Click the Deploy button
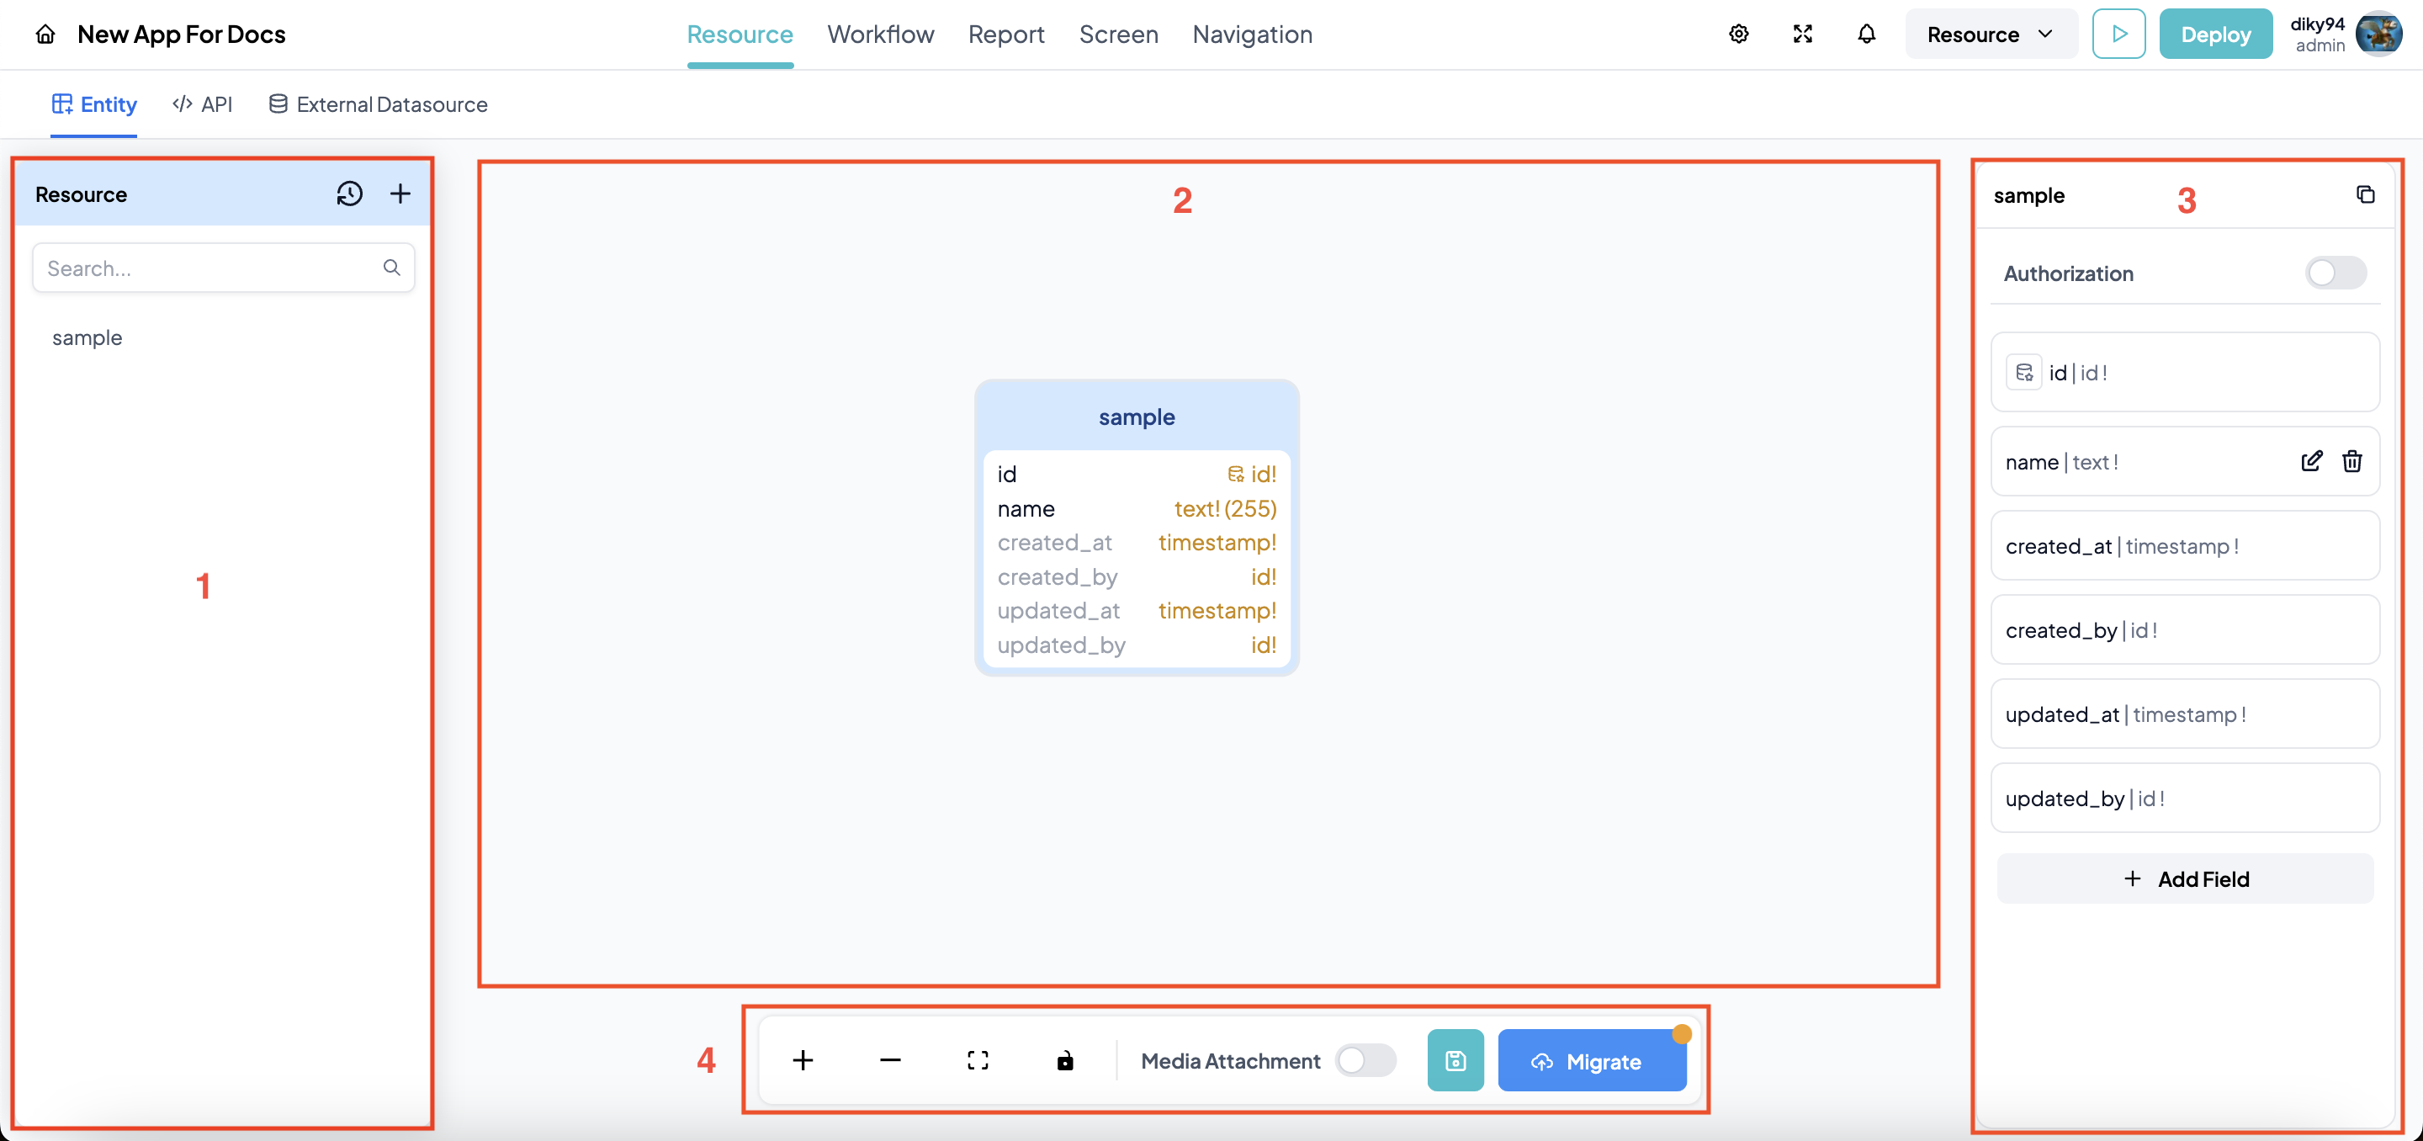 point(2214,34)
